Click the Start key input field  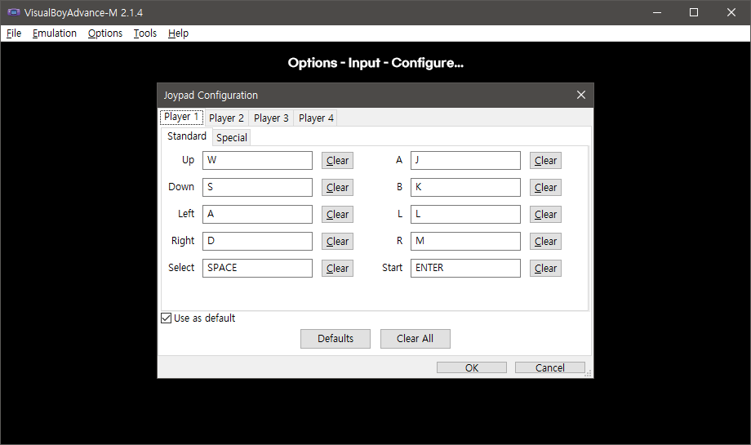[465, 268]
